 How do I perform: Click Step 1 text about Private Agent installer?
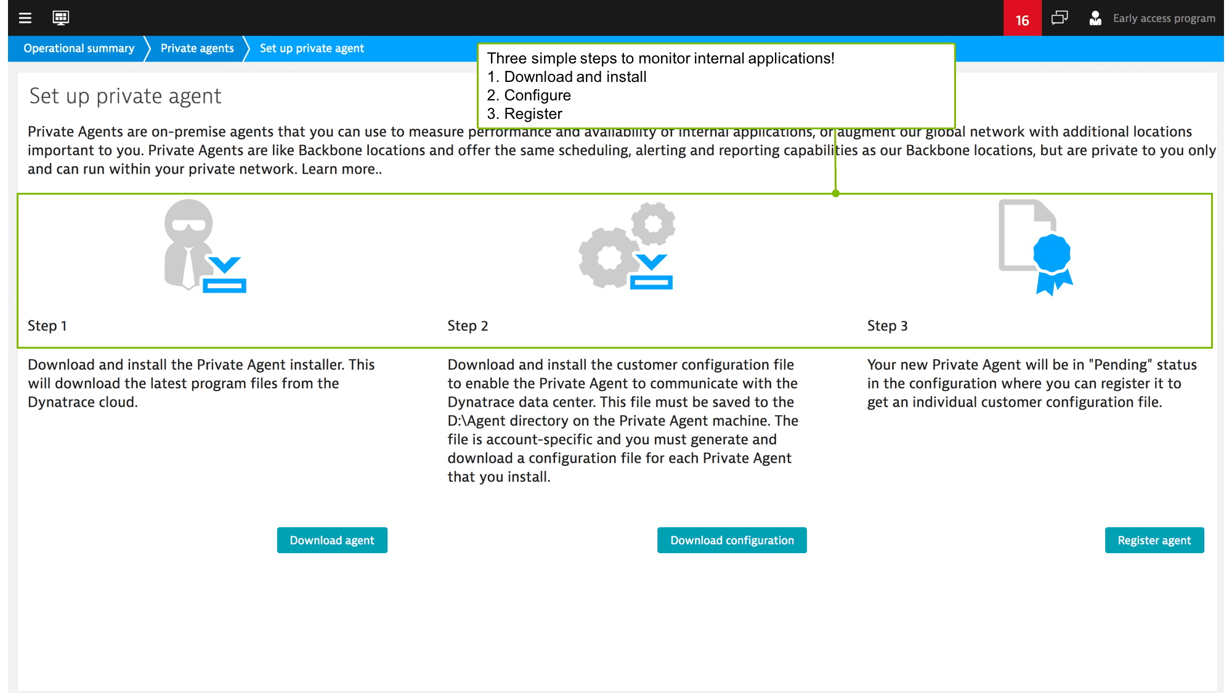(x=201, y=383)
